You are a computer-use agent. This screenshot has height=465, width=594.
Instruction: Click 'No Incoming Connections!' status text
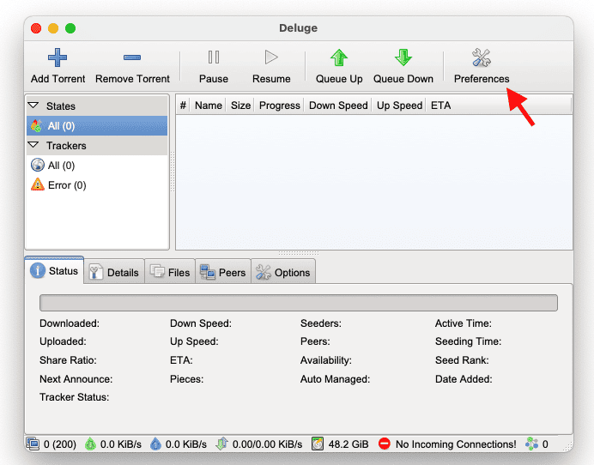(456, 444)
